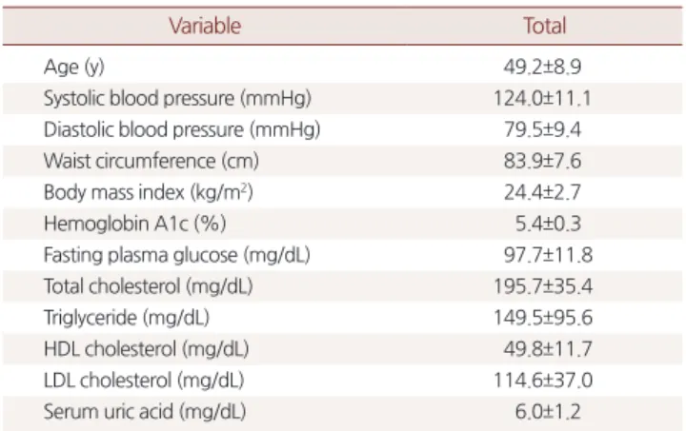
Task: Select Systolic blood pressure (mmHg) label
Action: click(177, 98)
